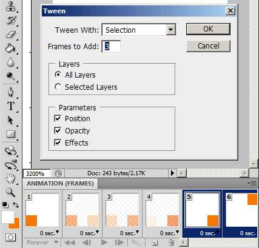Select the Path Selection arrow tool
Image resolution: width=259 pixels, height=248 pixels.
point(10,120)
